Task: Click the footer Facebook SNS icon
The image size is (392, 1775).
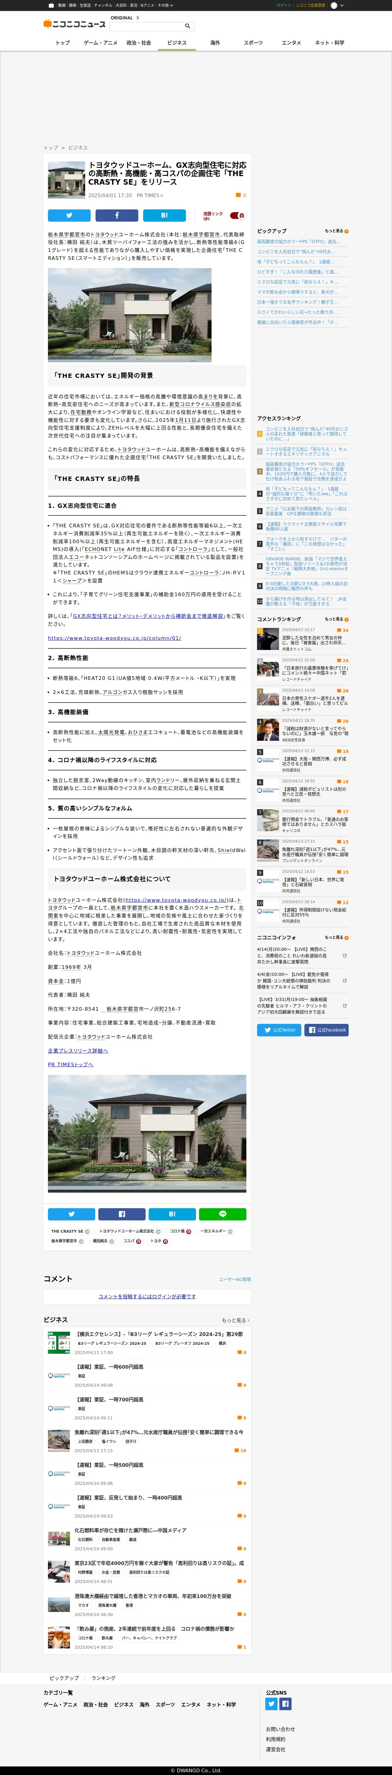Action: click(x=285, y=1704)
